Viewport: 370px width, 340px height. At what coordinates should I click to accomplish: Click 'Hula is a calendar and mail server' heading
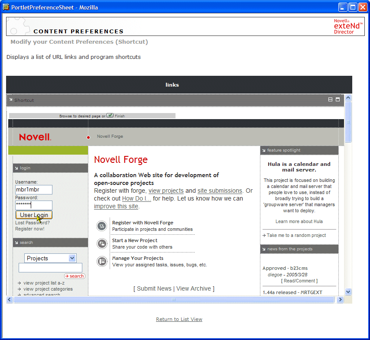(299, 167)
